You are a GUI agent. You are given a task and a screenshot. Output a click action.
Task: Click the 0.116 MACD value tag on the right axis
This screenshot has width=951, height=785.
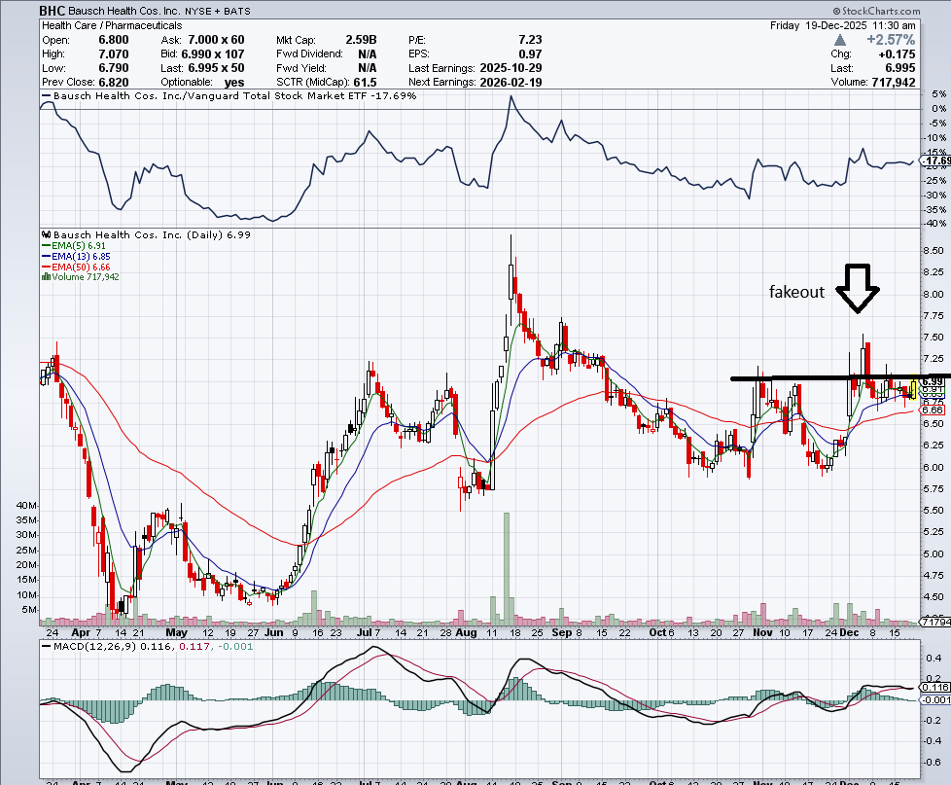click(935, 688)
